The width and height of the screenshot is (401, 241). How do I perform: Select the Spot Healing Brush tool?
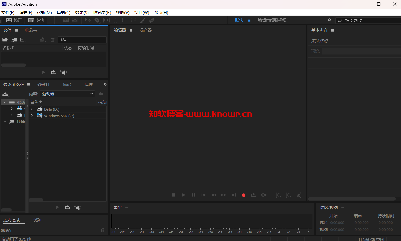point(152,20)
